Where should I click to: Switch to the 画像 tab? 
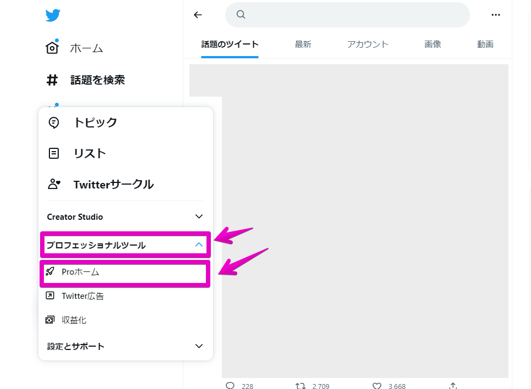tap(433, 45)
